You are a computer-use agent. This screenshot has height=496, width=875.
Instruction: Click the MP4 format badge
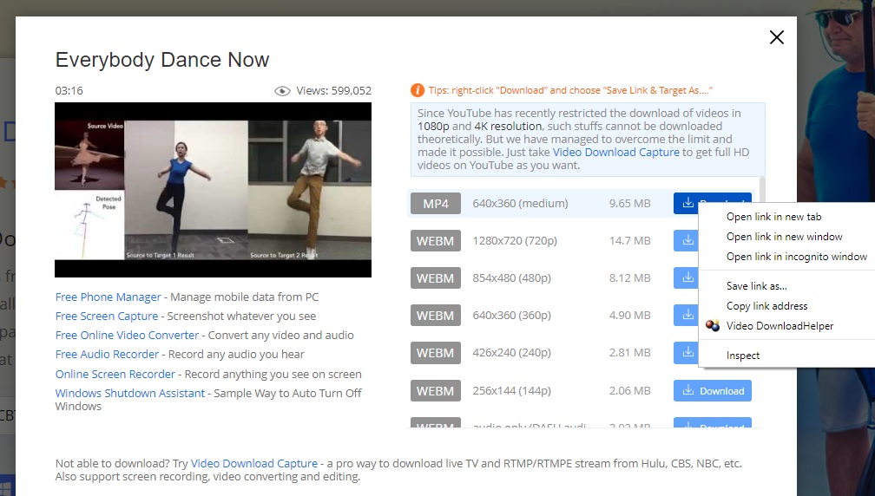[435, 204]
